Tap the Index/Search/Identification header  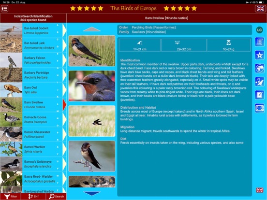(x=33, y=18)
